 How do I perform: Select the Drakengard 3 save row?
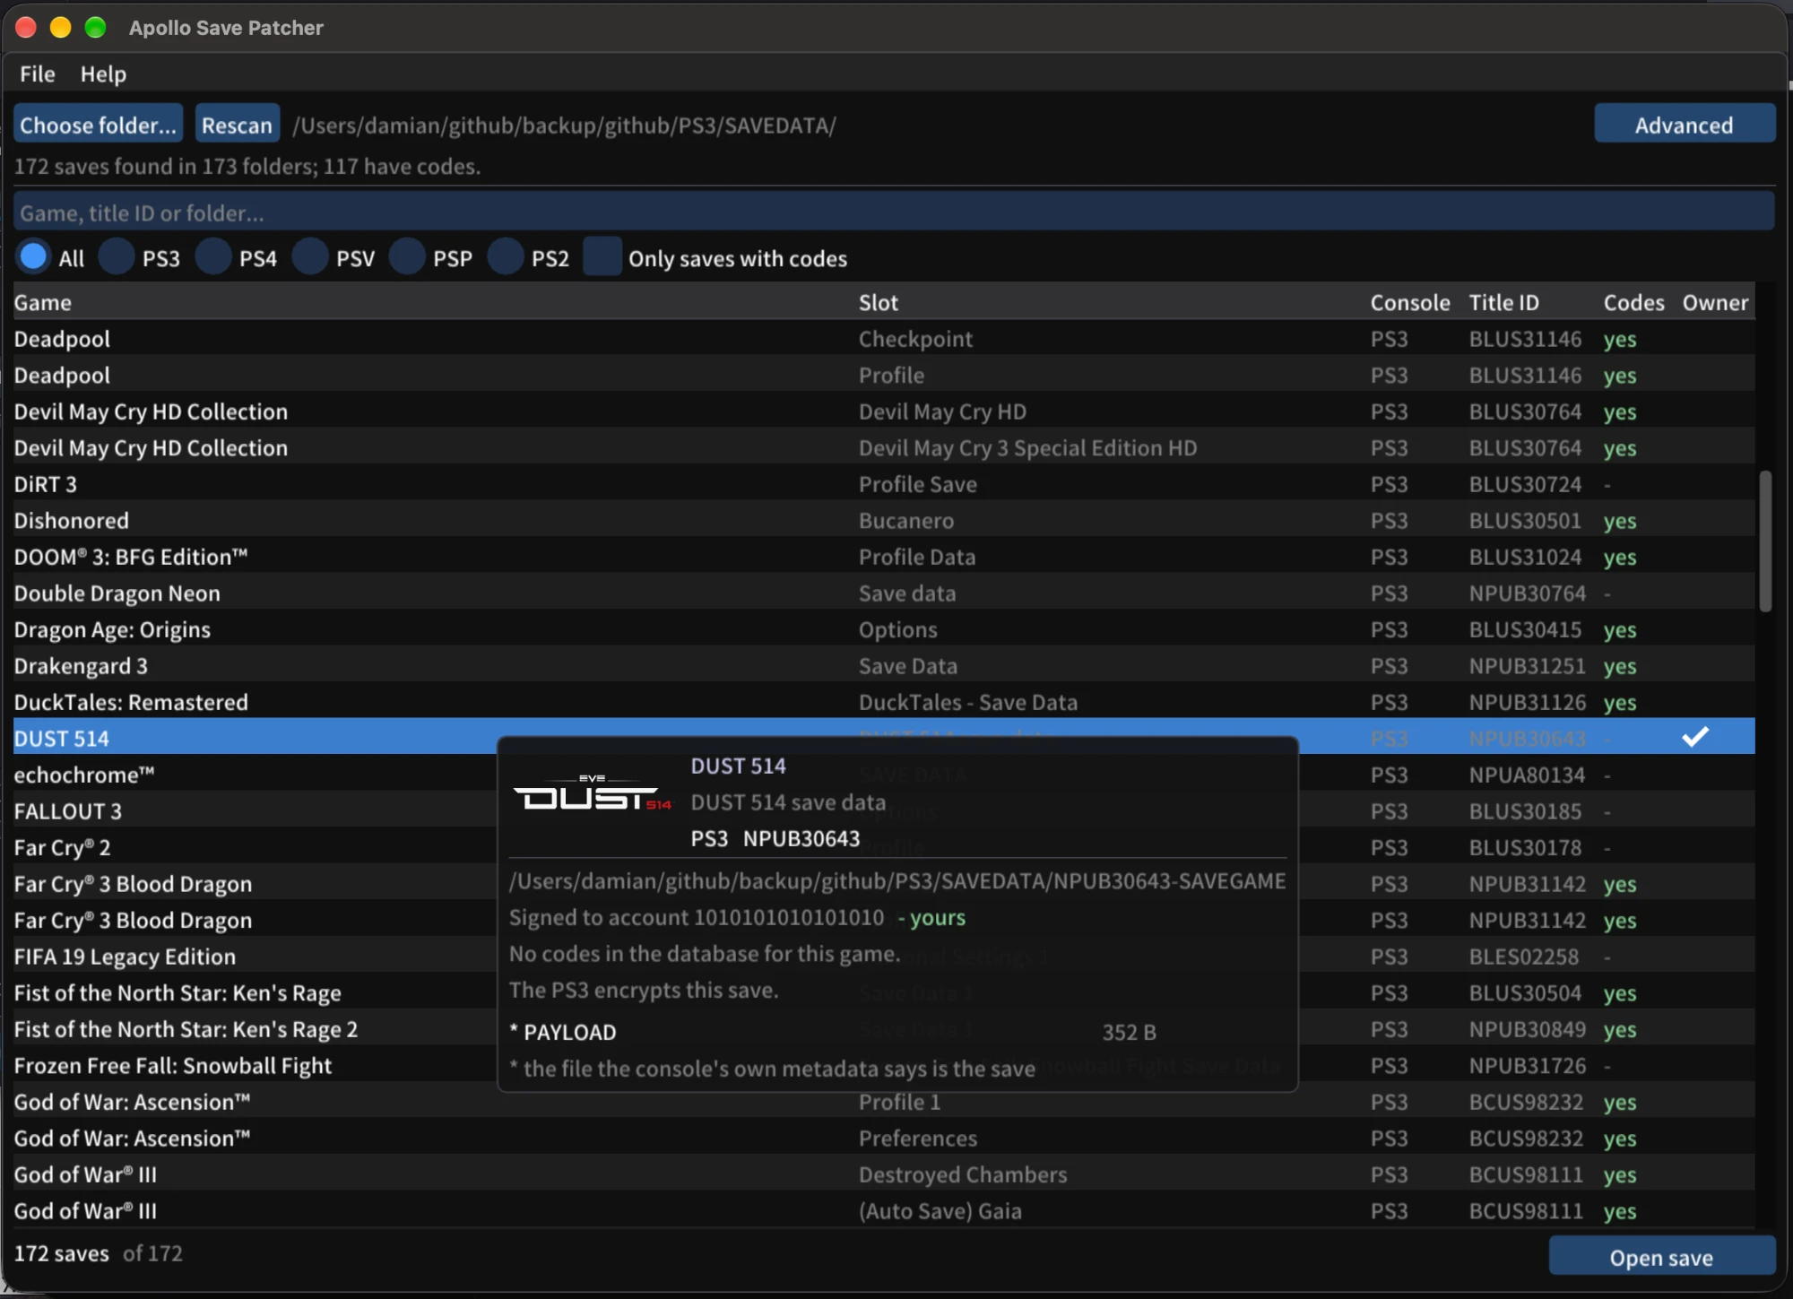[x=884, y=665]
